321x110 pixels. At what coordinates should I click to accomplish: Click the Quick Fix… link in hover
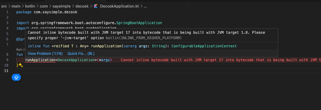tap(81, 54)
